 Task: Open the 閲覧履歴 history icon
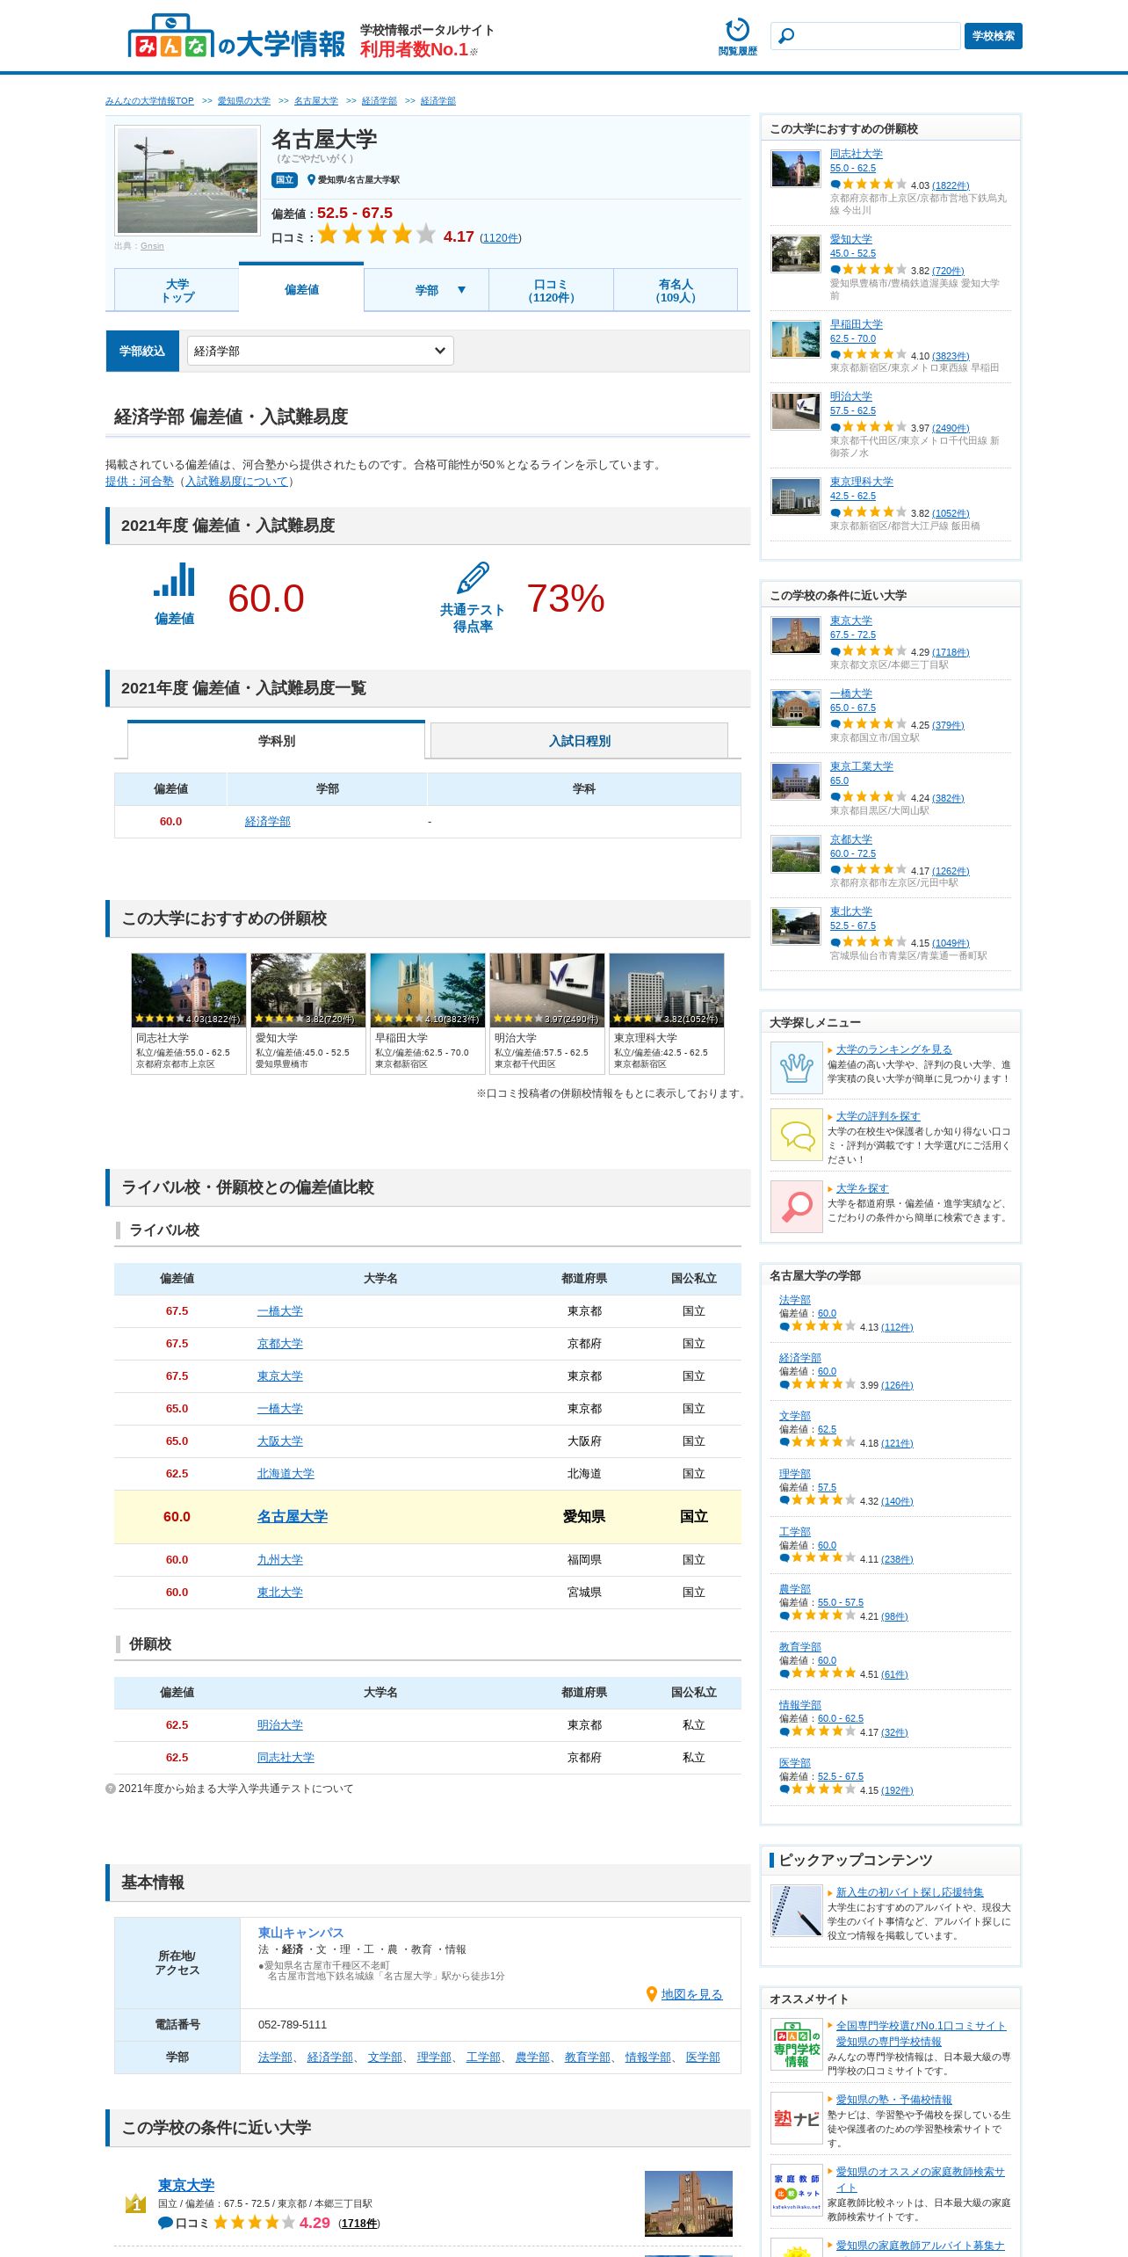tap(737, 37)
